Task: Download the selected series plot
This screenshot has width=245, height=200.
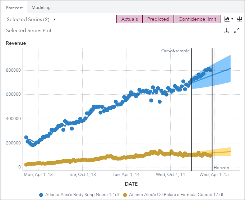Action: coord(227,31)
